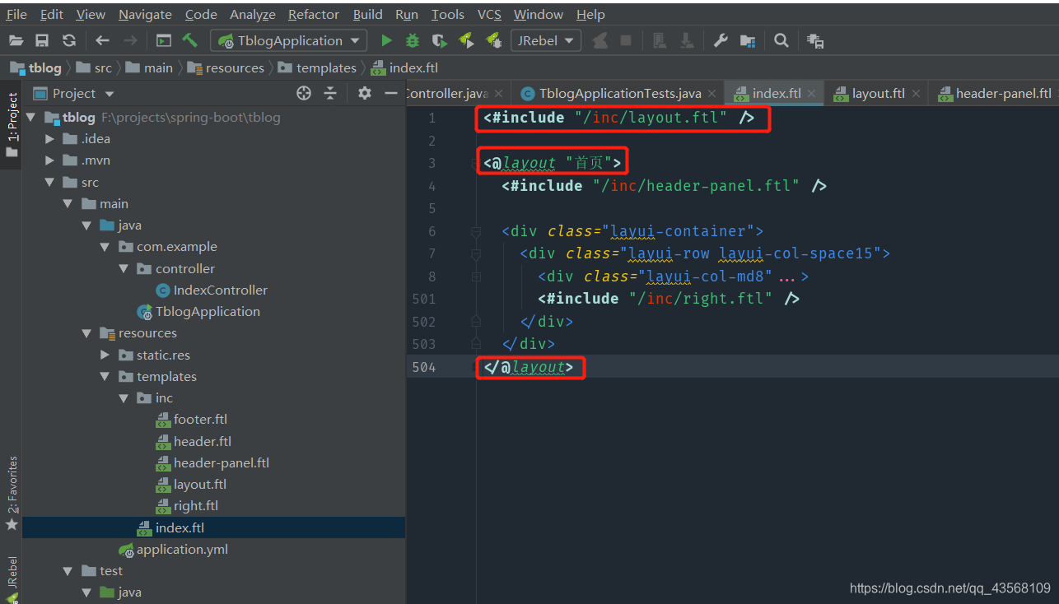The height and width of the screenshot is (604, 1059).
Task: Open Project panel gear settings
Action: 365,93
